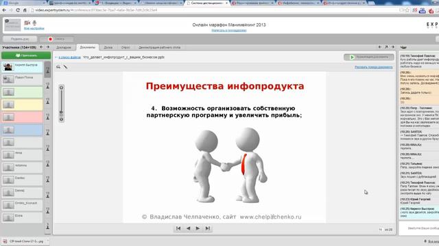The image size is (439, 246).
Task: Open downloaded jpg file in download bar
Action: pos(23,241)
